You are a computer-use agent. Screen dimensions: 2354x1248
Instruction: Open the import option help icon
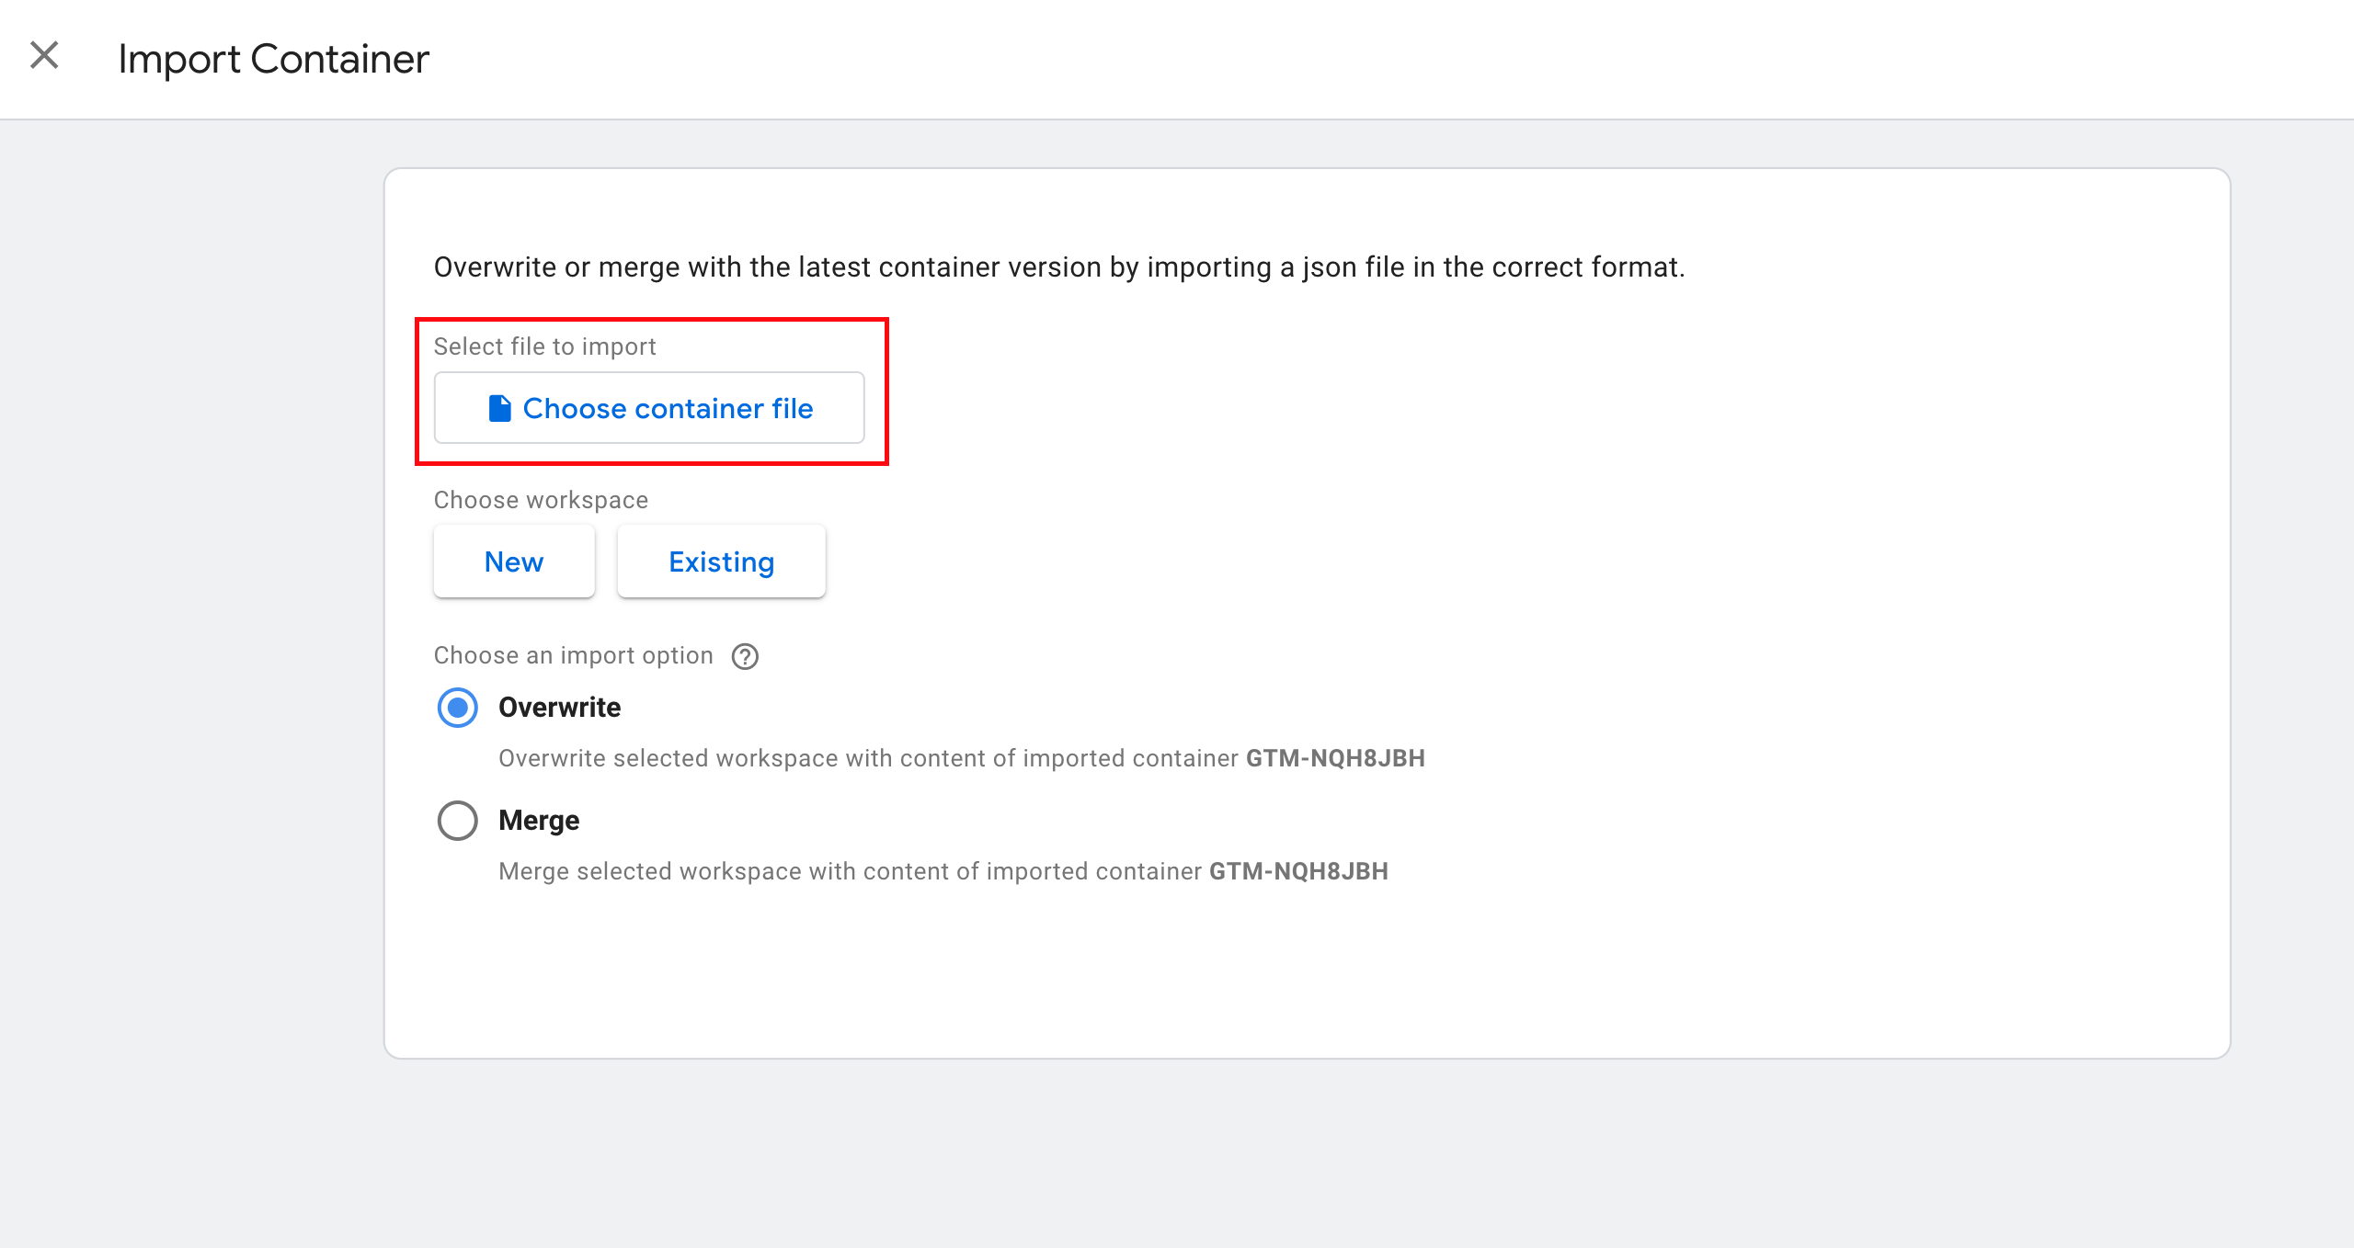(745, 656)
